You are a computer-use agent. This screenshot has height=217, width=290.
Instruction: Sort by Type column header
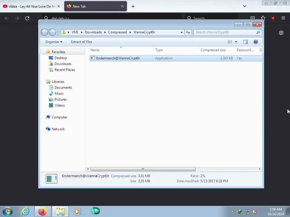point(159,50)
